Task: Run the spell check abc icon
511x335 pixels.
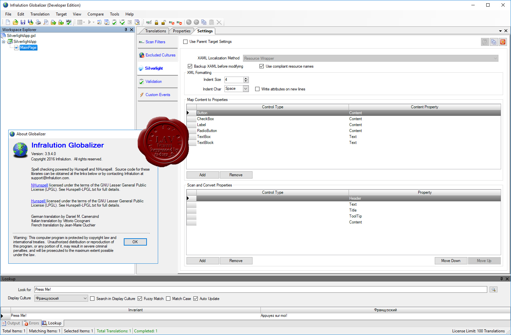Action: pos(69,22)
